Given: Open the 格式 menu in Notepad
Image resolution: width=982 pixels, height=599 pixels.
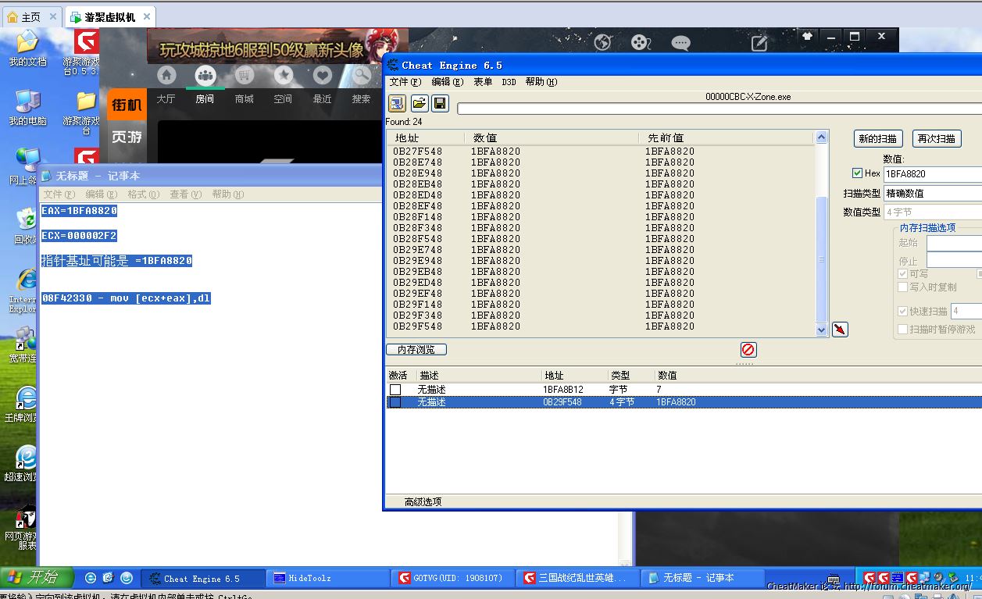Looking at the screenshot, I should pyautogui.click(x=142, y=194).
